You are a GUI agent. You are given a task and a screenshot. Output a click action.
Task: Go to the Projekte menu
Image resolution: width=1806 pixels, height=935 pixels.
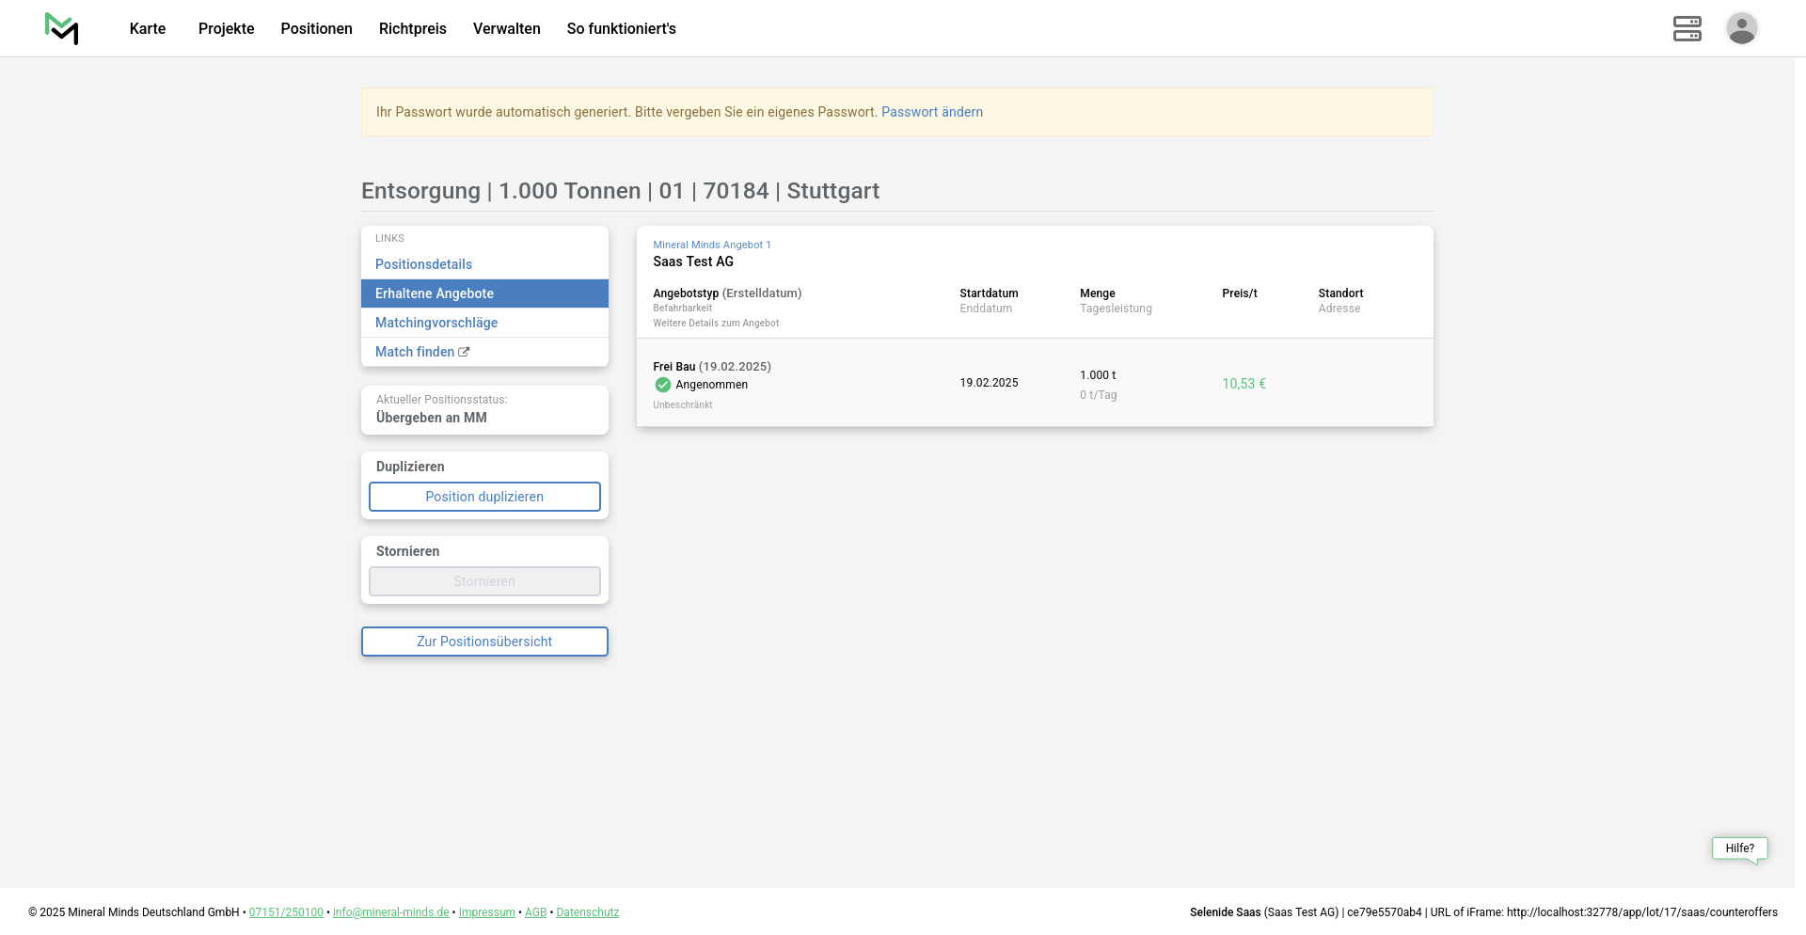(x=226, y=28)
